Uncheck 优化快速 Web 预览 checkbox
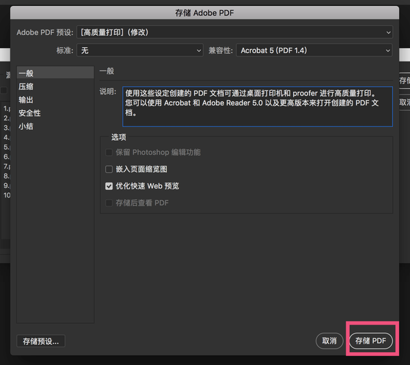 (x=109, y=186)
